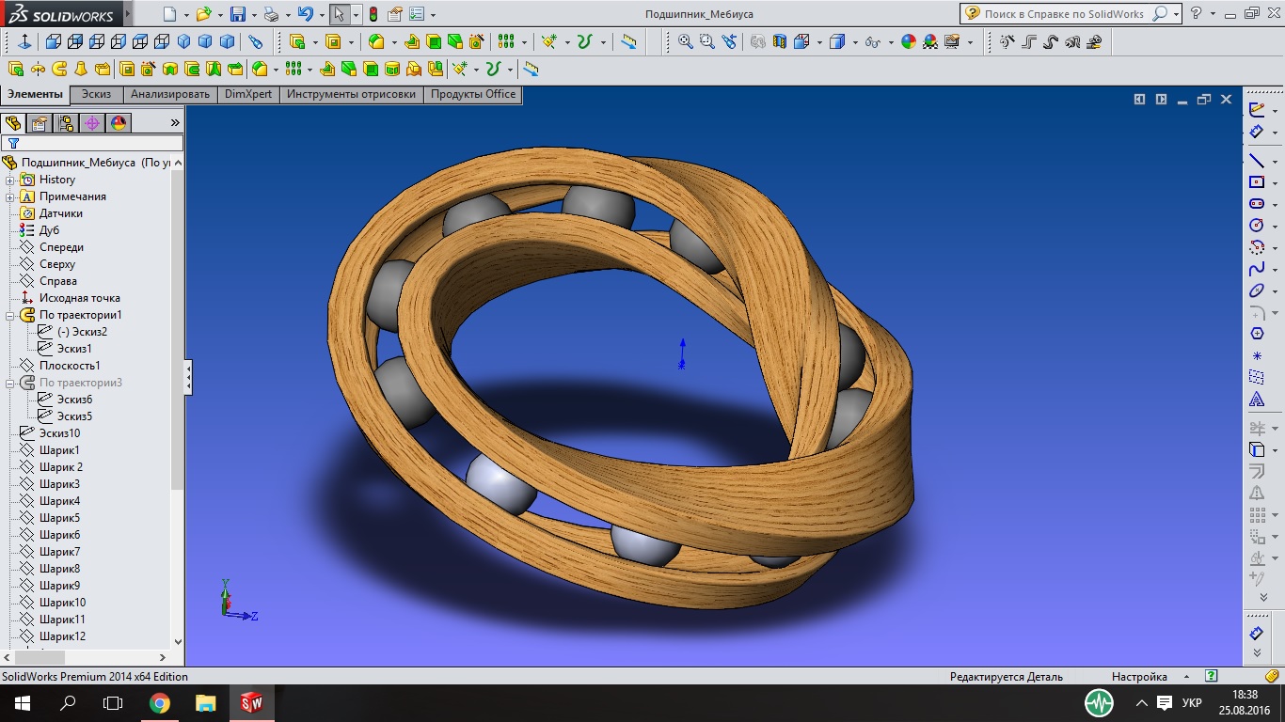The width and height of the screenshot is (1285, 722).
Task: Select the Rectangle sketch tool
Action: pyautogui.click(x=1257, y=182)
